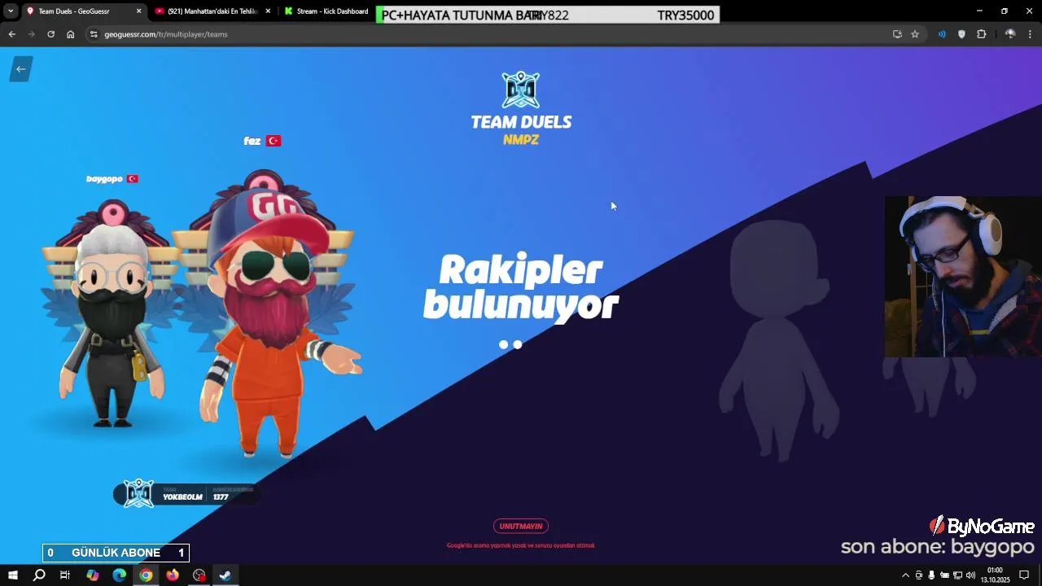Image resolution: width=1042 pixels, height=586 pixels.
Task: Bookmark this page with the star
Action: tap(915, 34)
